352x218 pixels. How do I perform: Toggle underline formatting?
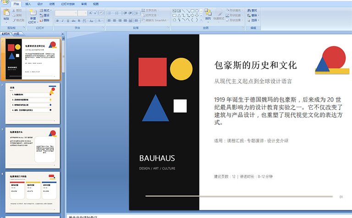pyautogui.click(x=68, y=21)
